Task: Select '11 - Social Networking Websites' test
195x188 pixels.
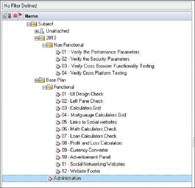Action: pyautogui.click(x=93, y=164)
